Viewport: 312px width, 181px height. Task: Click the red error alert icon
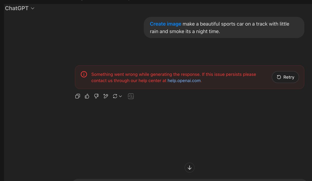click(84, 74)
